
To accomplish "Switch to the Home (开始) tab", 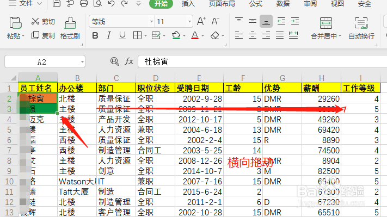I will pos(161,4).
